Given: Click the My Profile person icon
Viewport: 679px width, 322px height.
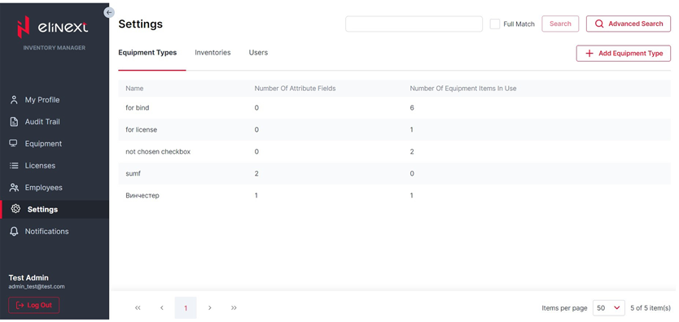Looking at the screenshot, I should (x=15, y=100).
